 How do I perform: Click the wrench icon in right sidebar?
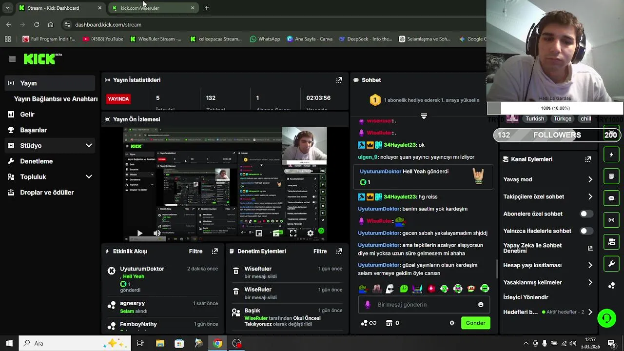(x=611, y=264)
